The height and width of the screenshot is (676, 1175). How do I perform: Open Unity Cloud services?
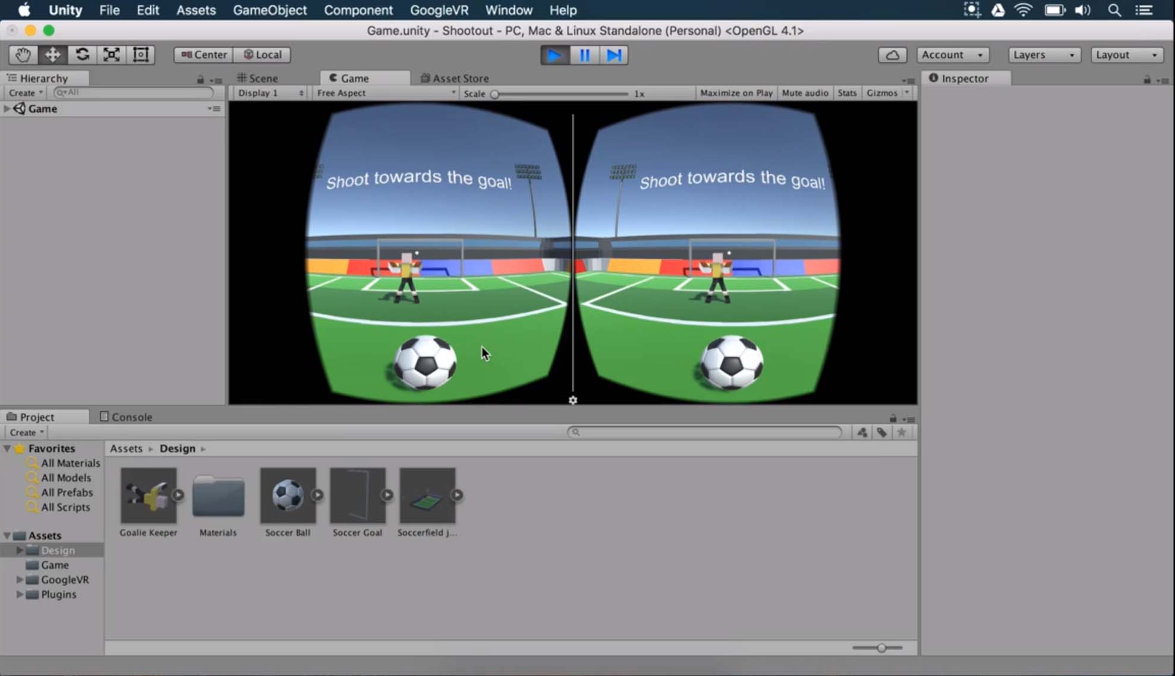coord(892,54)
